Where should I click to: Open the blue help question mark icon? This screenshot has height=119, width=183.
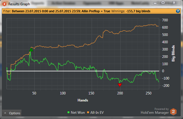178,11
